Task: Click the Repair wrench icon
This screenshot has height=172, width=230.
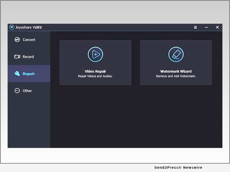Action: [17, 74]
